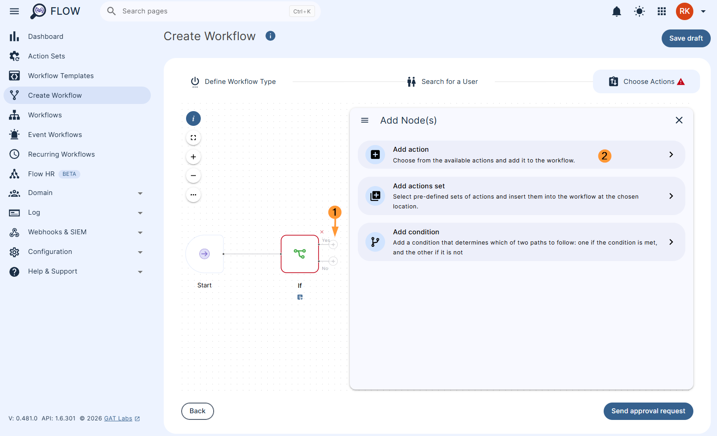This screenshot has width=717, height=436.
Task: Click the Add action row chevron
Action: pyautogui.click(x=671, y=154)
